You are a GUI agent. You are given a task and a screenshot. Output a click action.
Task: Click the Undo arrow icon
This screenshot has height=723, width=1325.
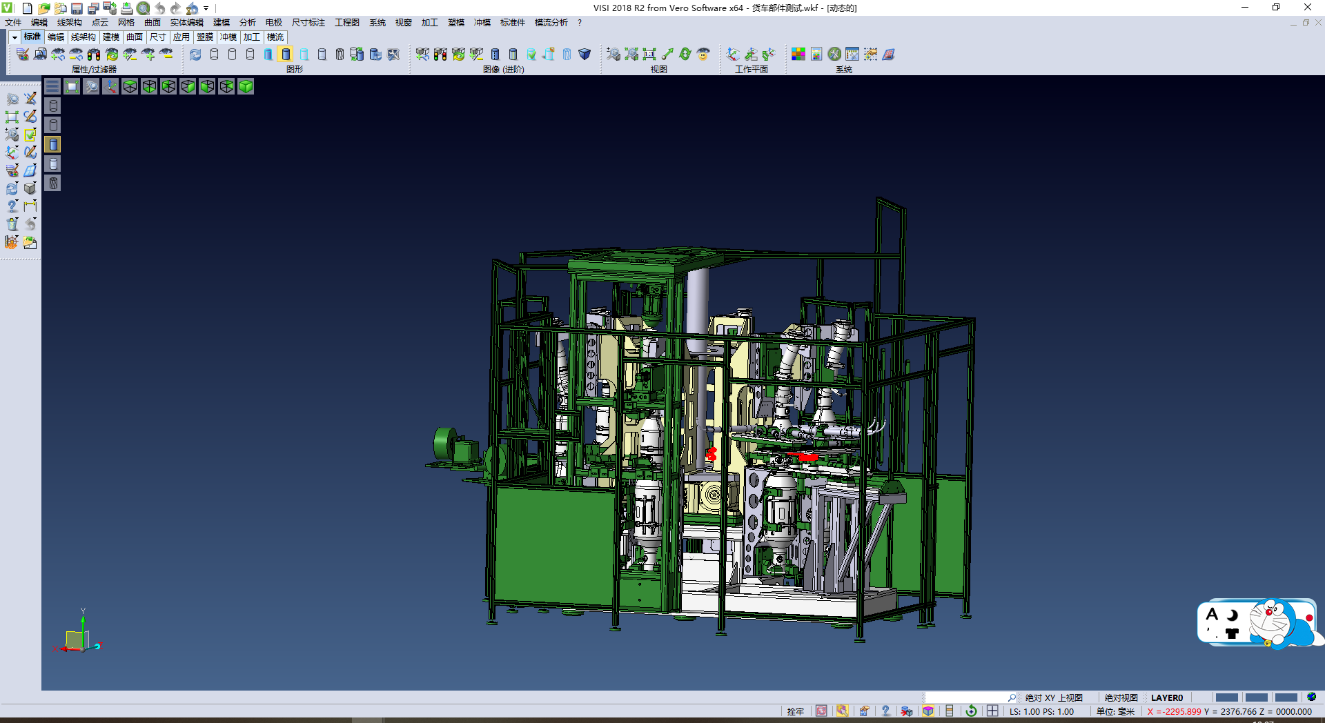(160, 8)
